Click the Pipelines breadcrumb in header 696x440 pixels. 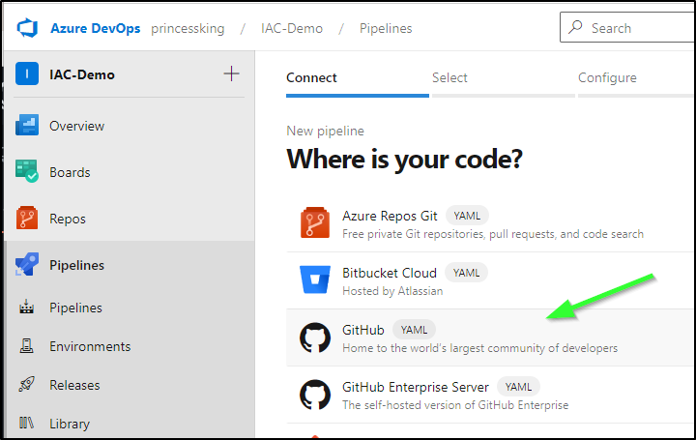coord(386,28)
